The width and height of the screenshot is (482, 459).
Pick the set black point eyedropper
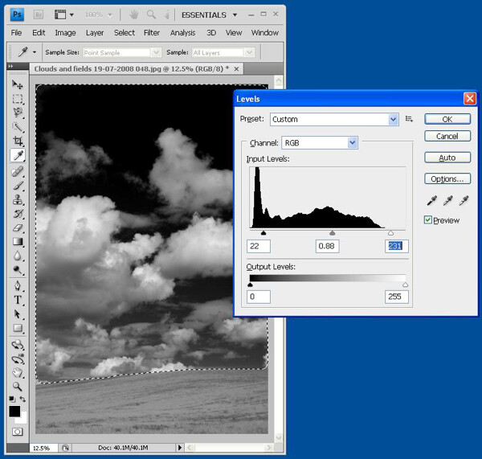(432, 201)
